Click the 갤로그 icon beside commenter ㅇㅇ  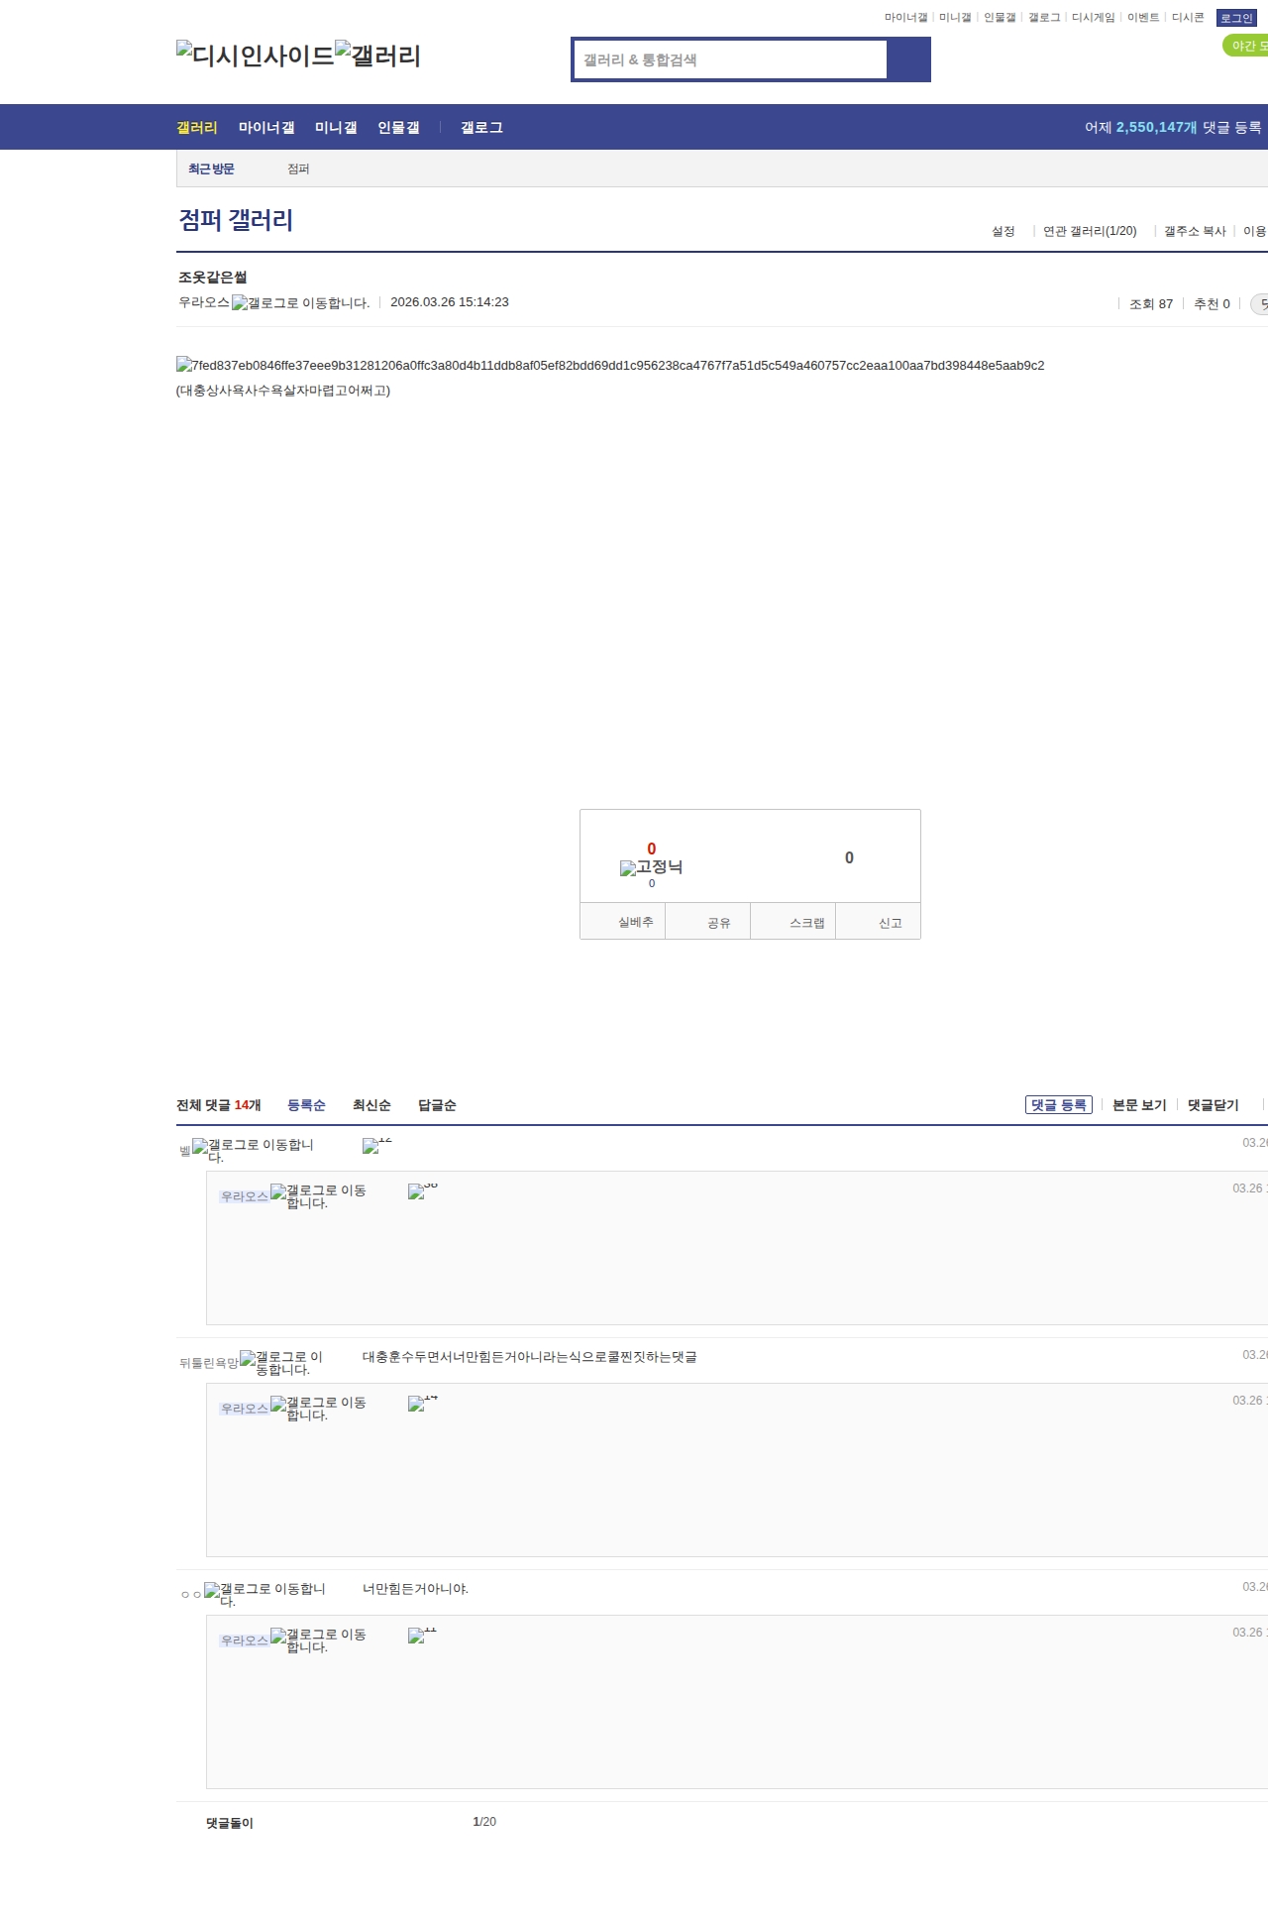click(264, 1594)
